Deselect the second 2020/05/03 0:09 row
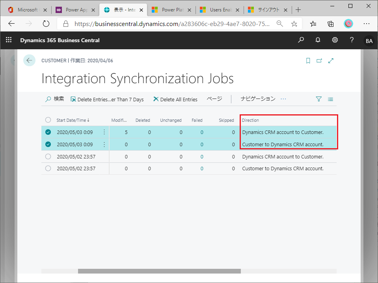This screenshot has height=283, width=378. pyautogui.click(x=48, y=144)
